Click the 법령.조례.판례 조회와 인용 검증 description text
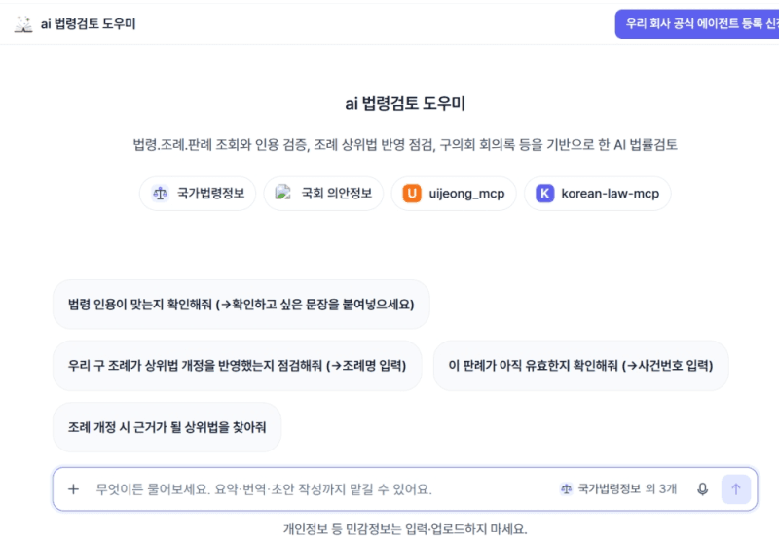This screenshot has width=779, height=540. [405, 144]
